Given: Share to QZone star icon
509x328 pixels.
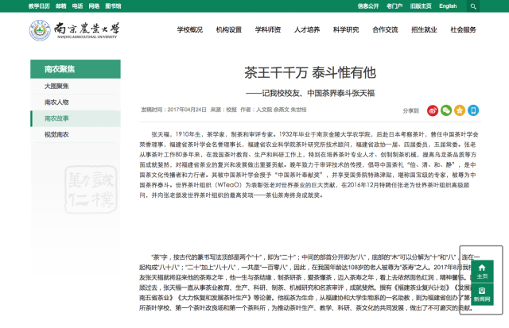Looking at the screenshot, I should 460,110.
